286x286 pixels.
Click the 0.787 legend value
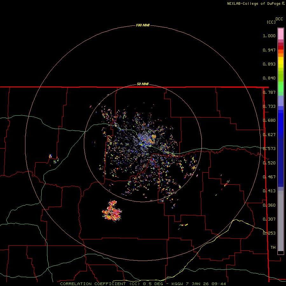(269, 92)
